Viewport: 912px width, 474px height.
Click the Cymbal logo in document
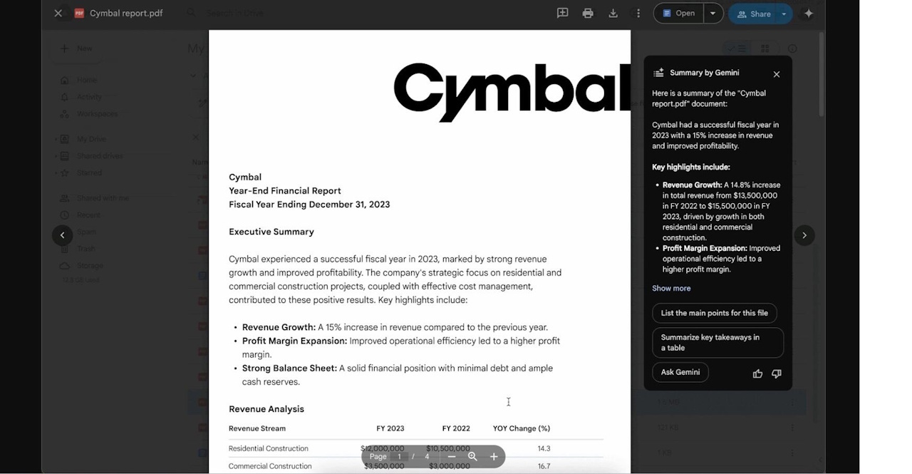(512, 91)
